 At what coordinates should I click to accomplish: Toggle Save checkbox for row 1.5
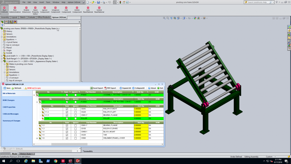point(67,135)
